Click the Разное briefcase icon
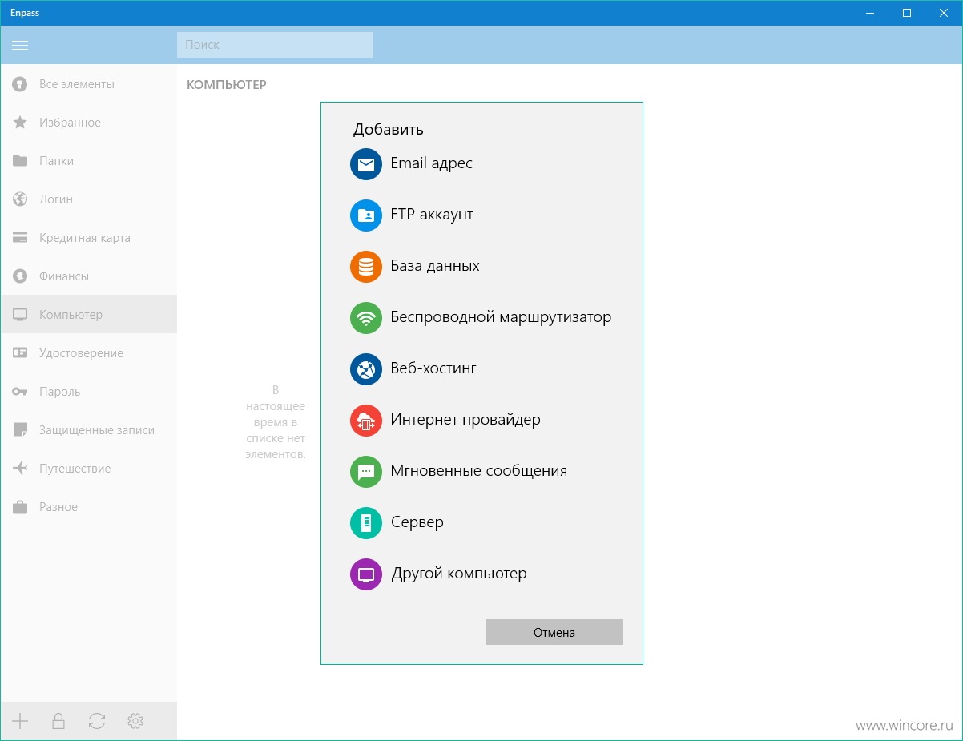 (20, 506)
